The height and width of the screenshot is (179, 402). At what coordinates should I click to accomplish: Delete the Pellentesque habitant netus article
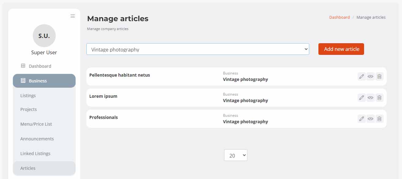point(379,76)
